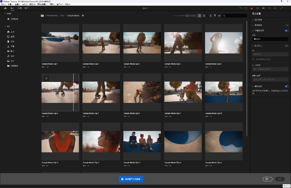Select the Sample Media Clip 13 thumbnail

point(142,142)
